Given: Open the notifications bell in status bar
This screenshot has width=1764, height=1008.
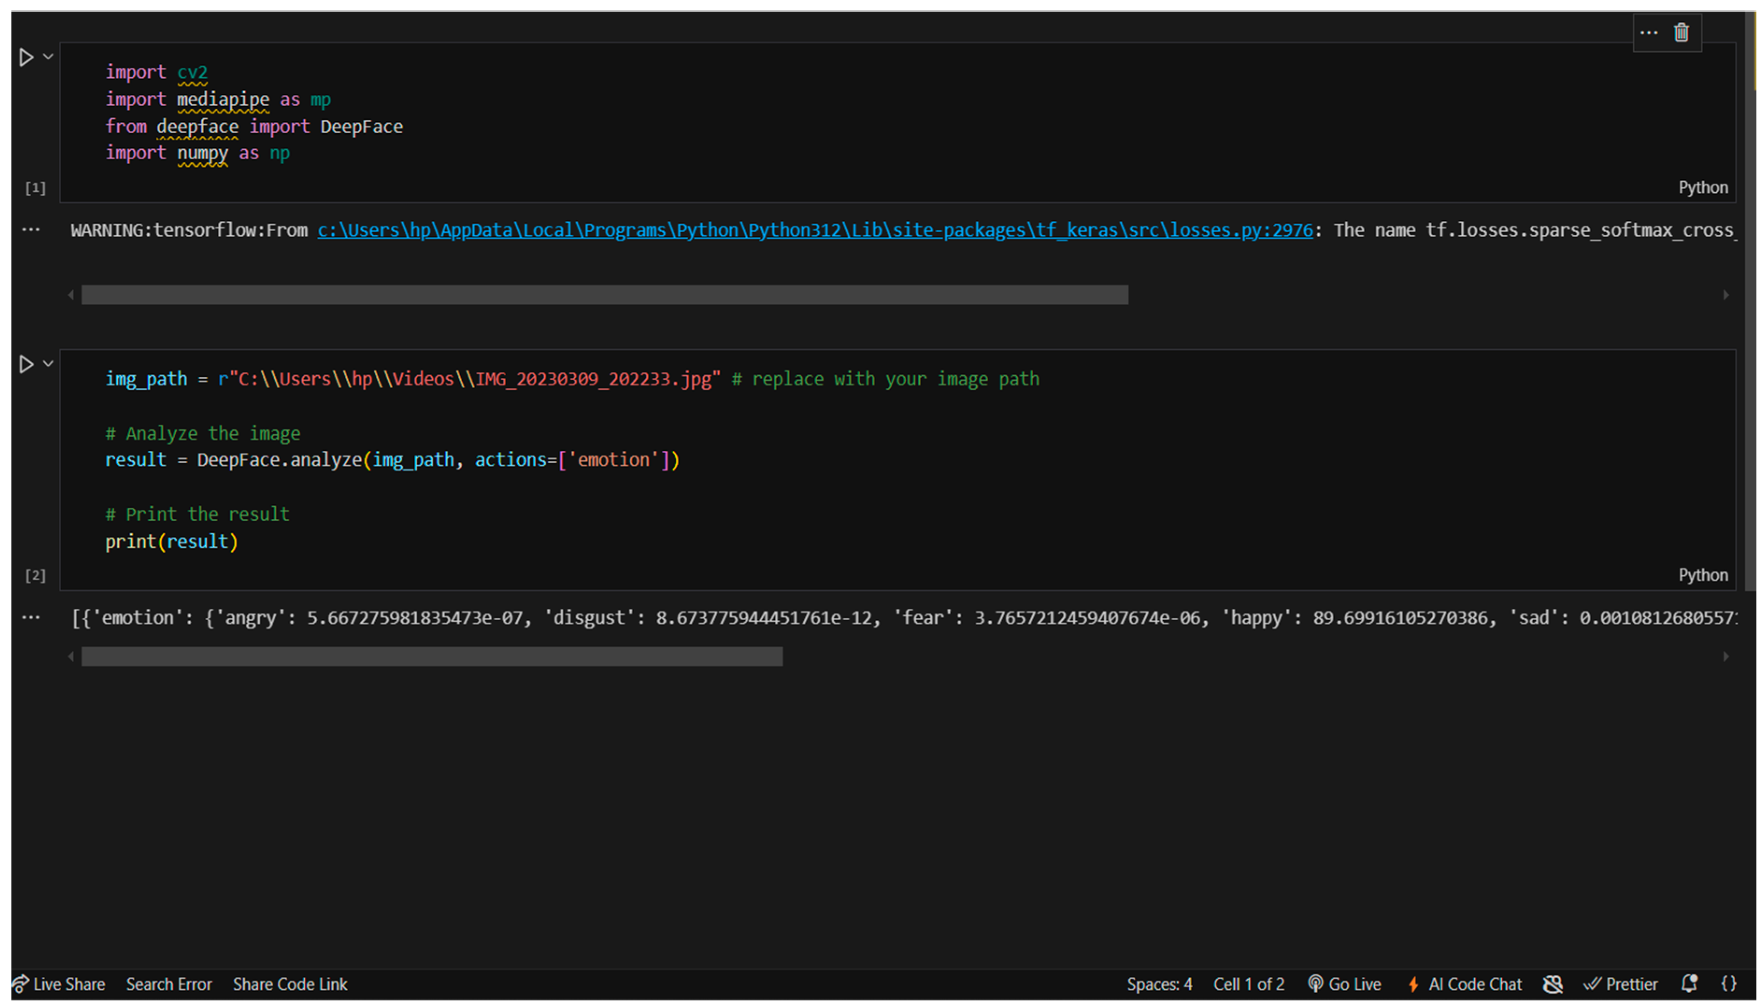Looking at the screenshot, I should point(1689,984).
